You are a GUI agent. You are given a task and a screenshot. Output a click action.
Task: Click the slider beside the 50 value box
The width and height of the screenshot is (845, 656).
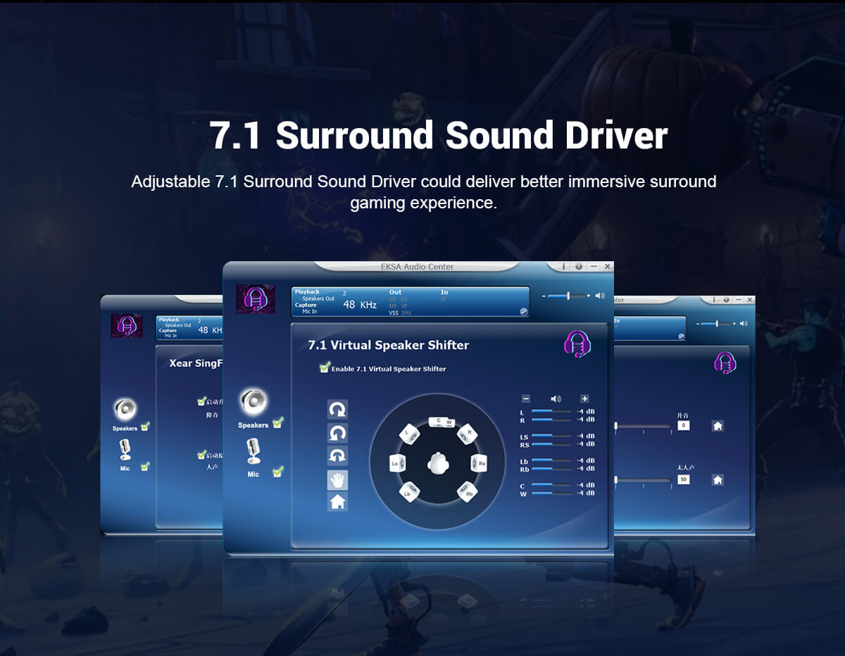(642, 480)
